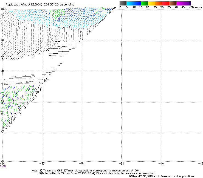The height and width of the screenshot is (178, 203).
Task: Click the latitude label '20' on left axis
Action: pos(2,160)
